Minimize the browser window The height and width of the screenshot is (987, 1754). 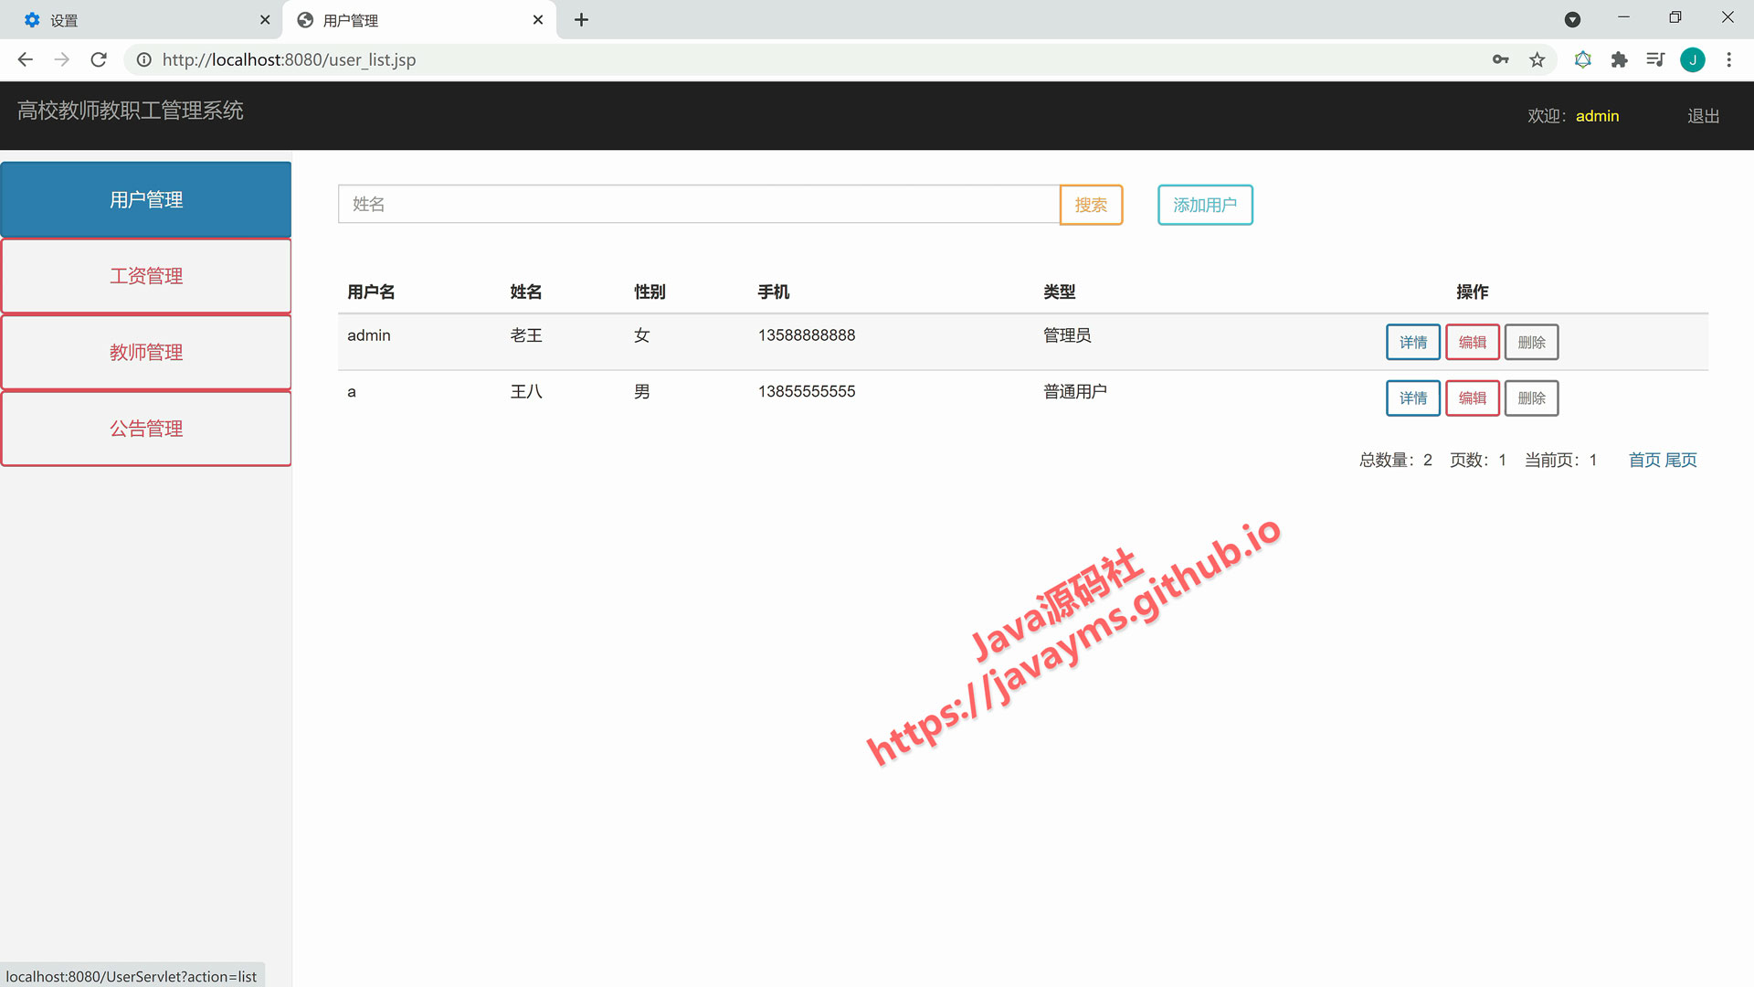(x=1623, y=17)
